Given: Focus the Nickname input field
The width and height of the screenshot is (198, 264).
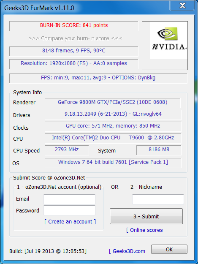Looking at the screenshot, I should 158,199.
